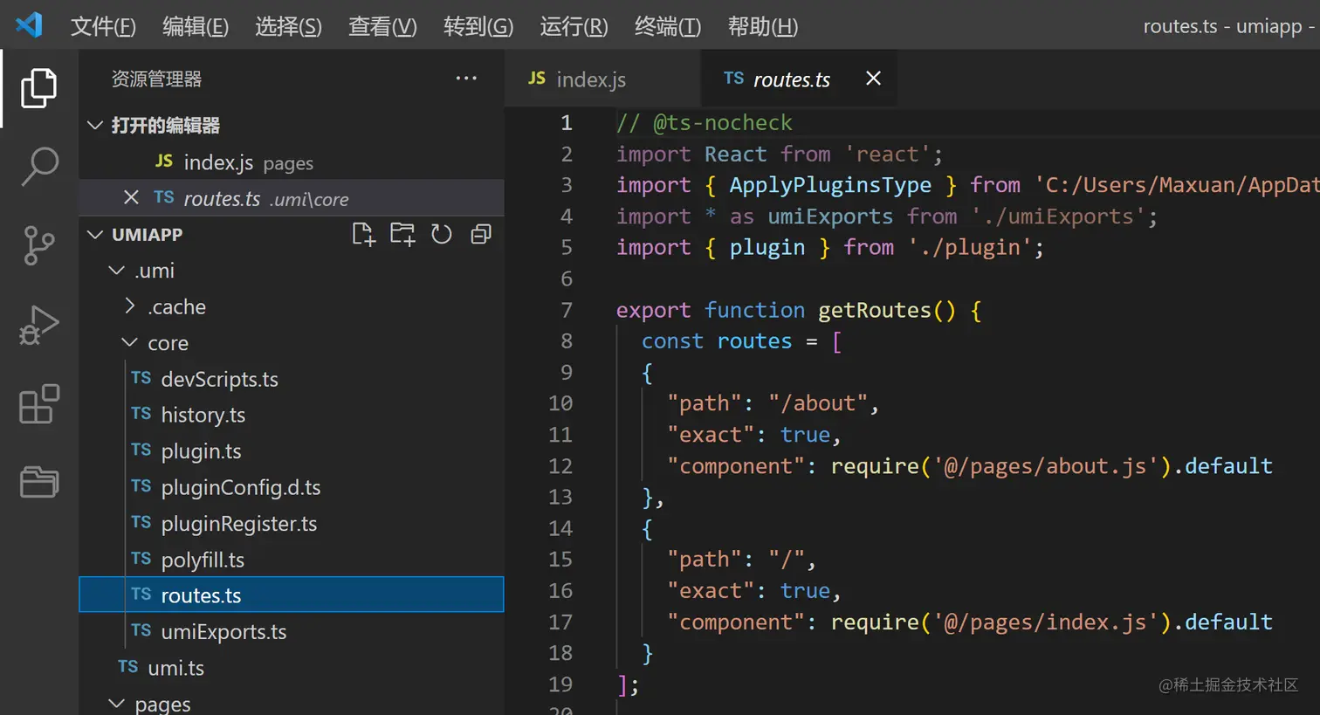This screenshot has width=1320, height=715.
Task: Collapse the core folder
Action: click(129, 342)
